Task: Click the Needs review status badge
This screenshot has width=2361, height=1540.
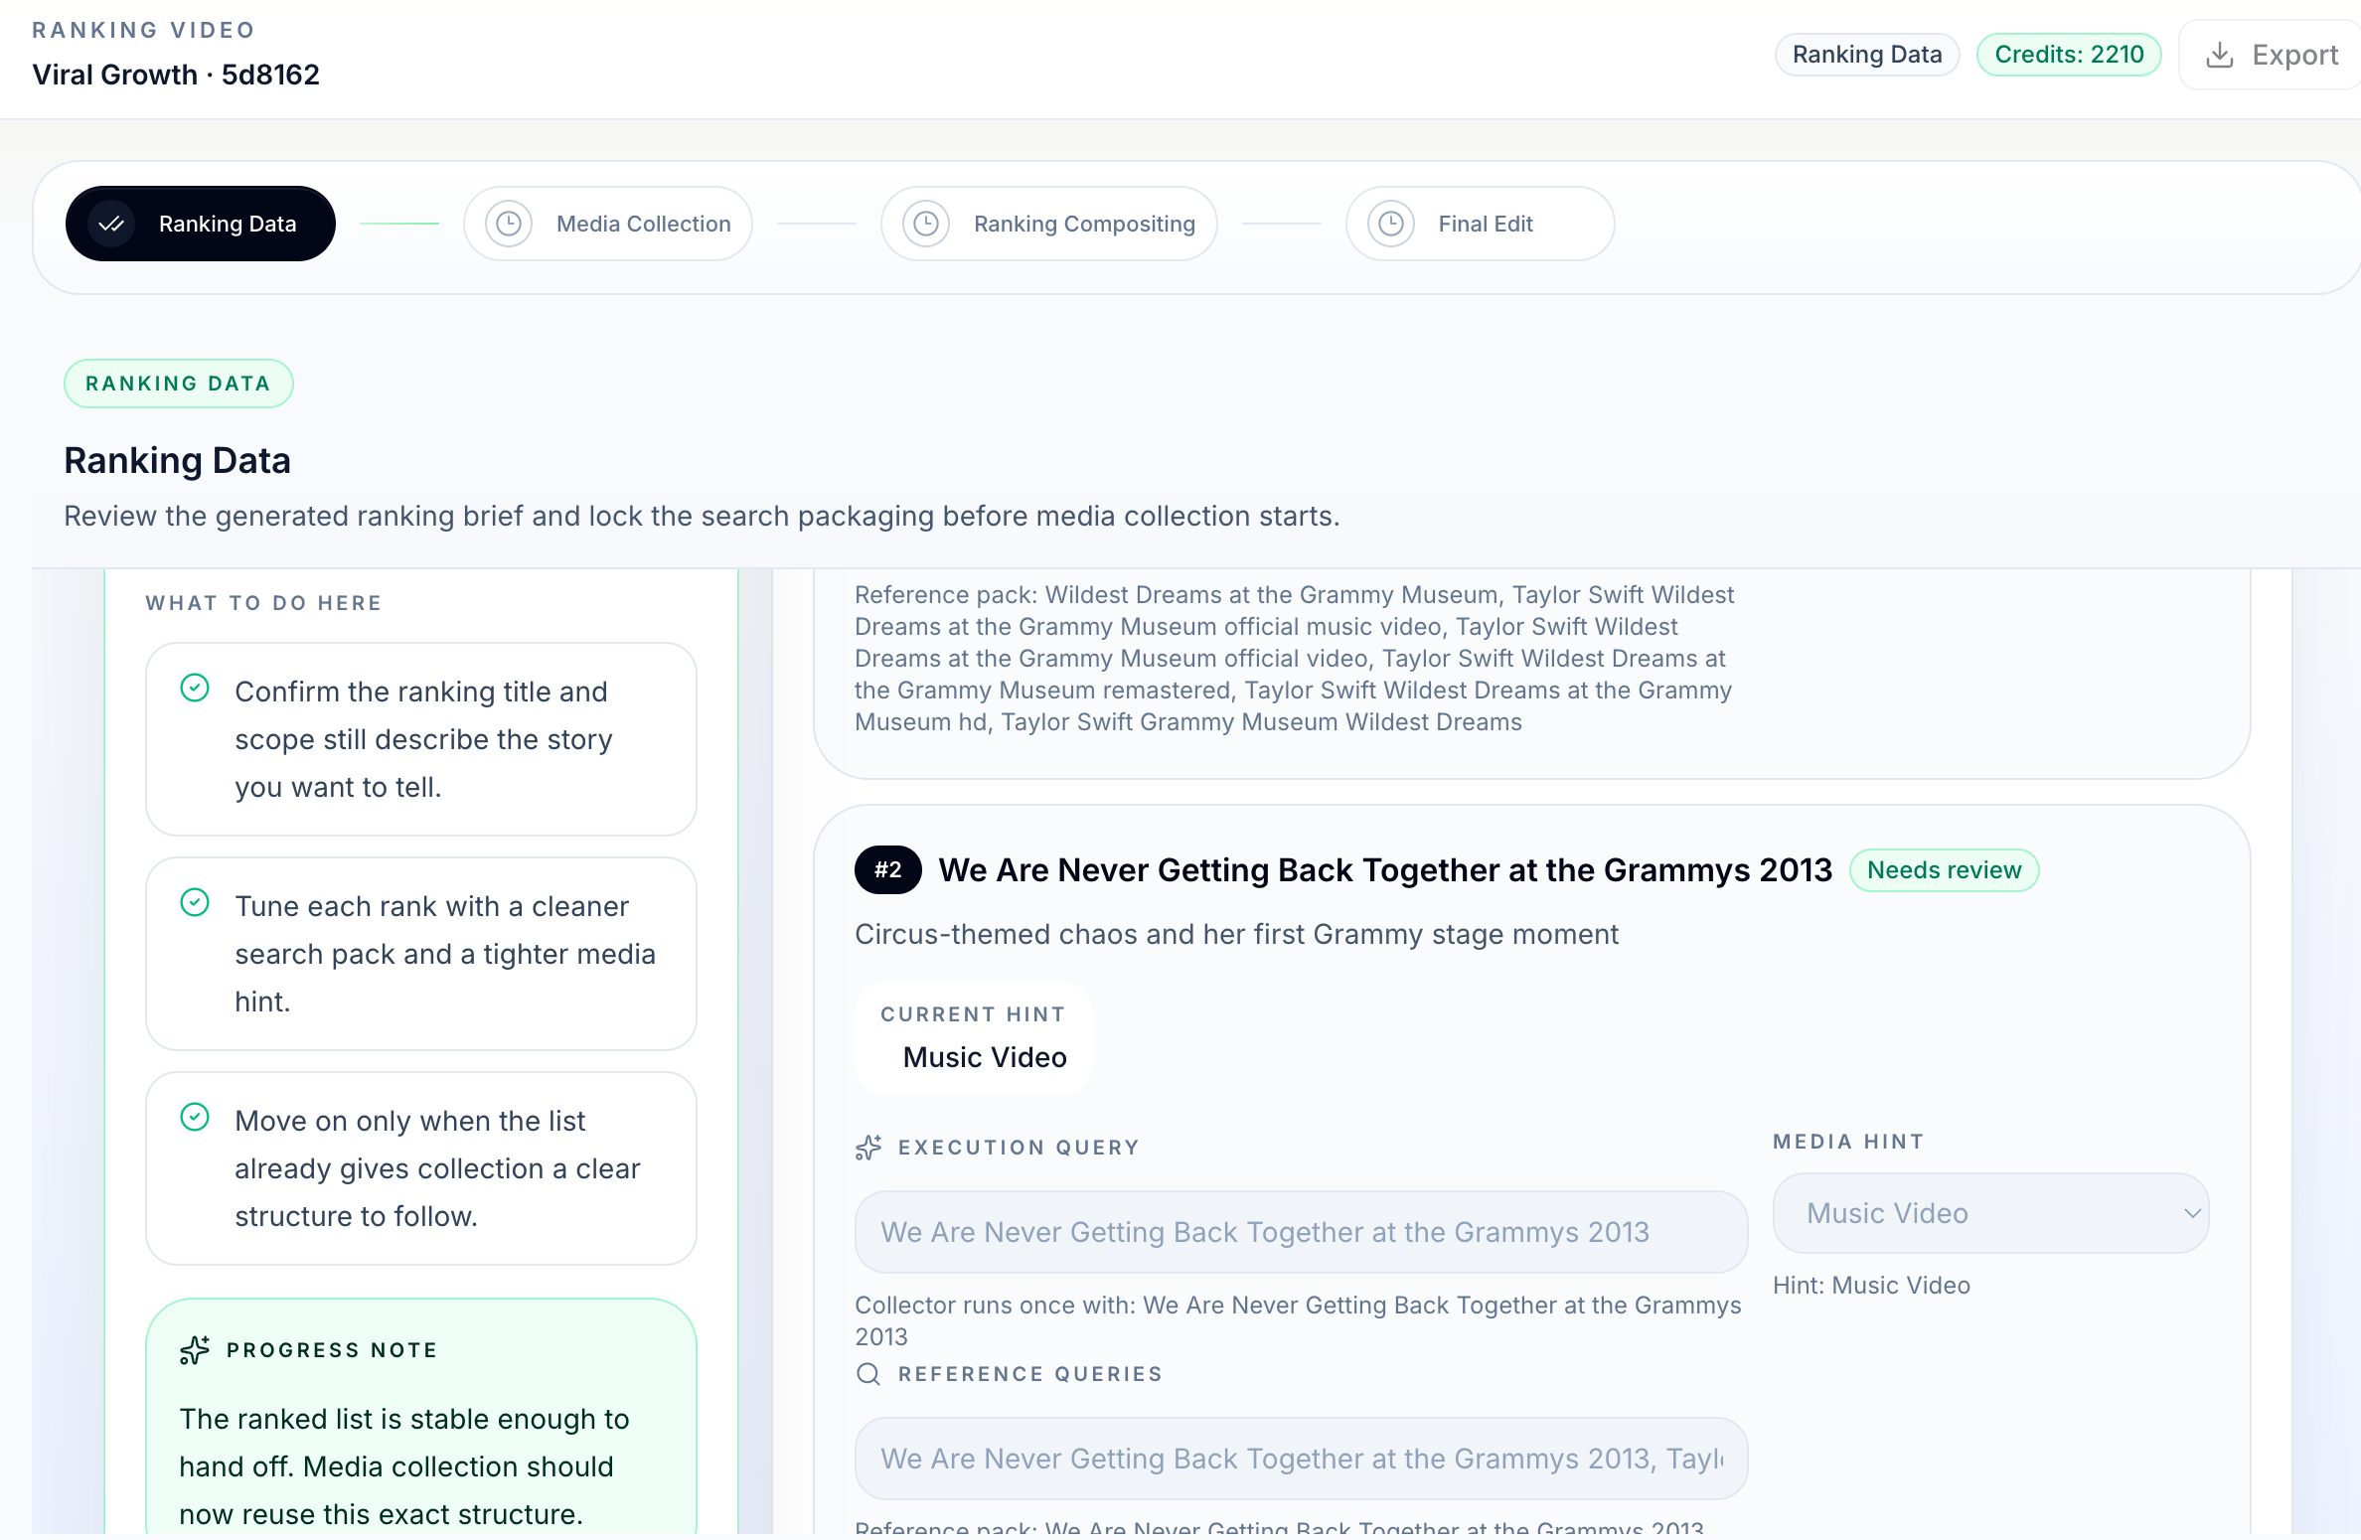Action: [x=1944, y=870]
